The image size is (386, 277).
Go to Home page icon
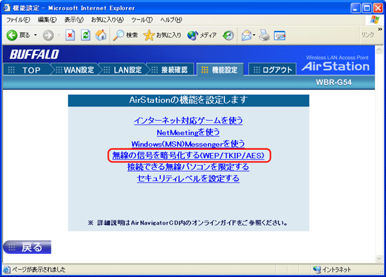click(101, 35)
